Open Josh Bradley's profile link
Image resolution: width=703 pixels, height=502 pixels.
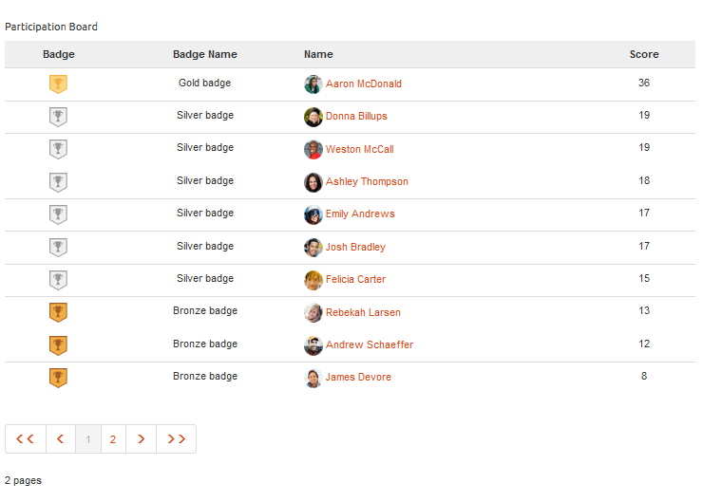[x=355, y=247]
